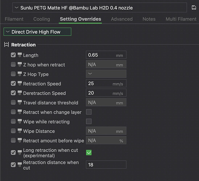Enable the Wipe while retracting override checkbox
The image size is (199, 181).
pyautogui.click(x=13, y=121)
